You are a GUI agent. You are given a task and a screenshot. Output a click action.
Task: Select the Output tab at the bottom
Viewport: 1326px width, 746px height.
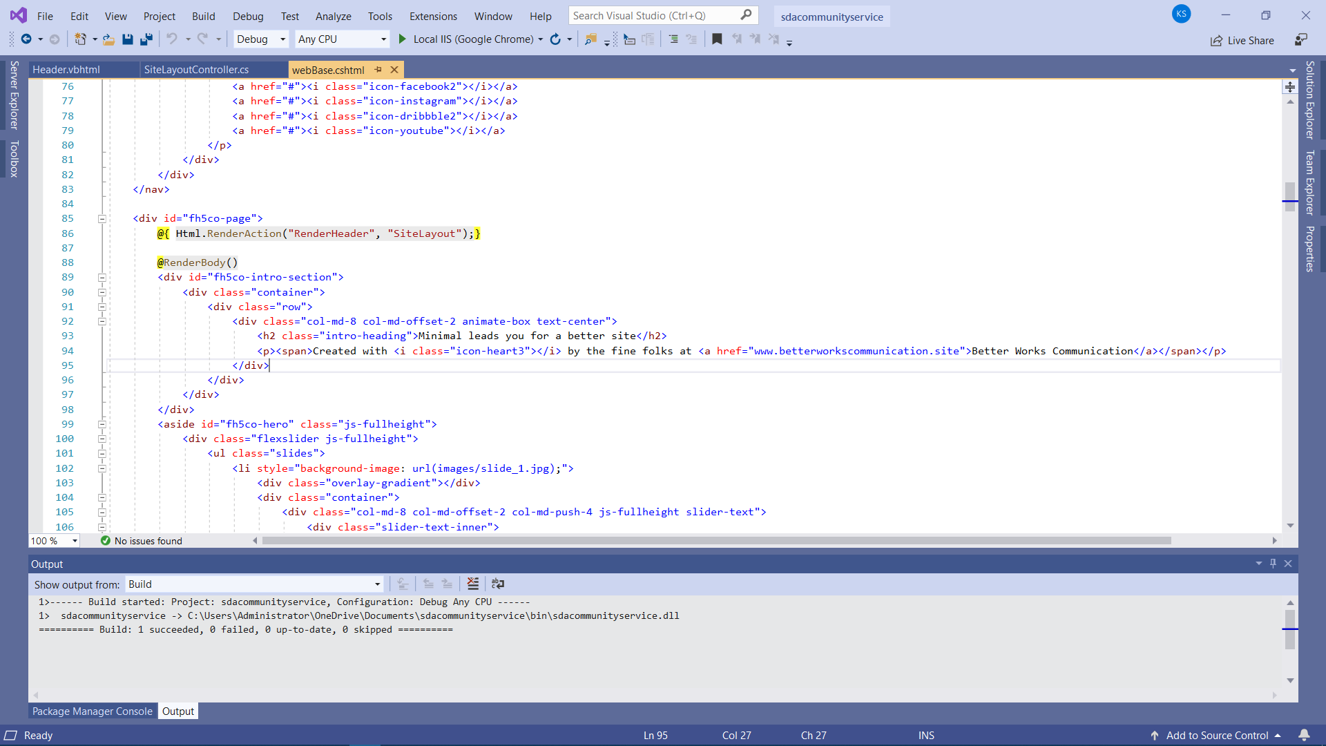178,711
